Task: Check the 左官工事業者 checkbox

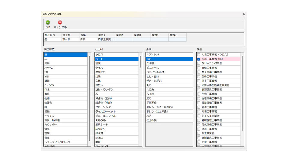Action: point(199,94)
